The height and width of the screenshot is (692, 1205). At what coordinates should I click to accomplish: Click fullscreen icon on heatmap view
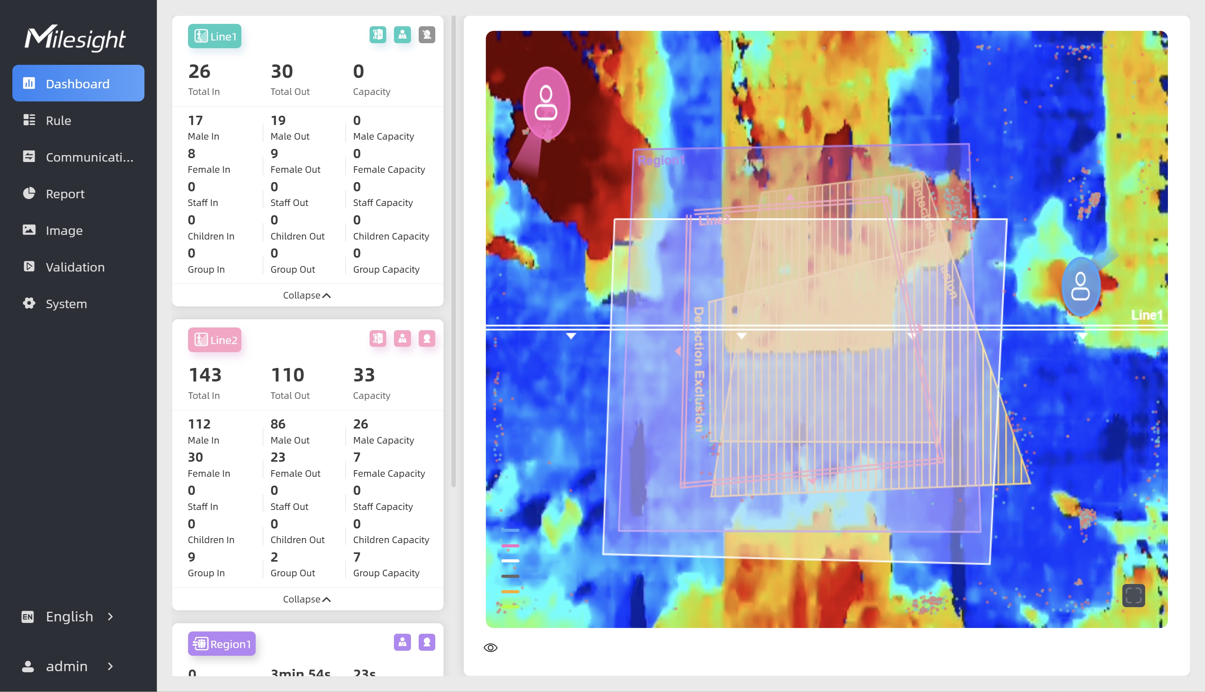tap(1133, 595)
